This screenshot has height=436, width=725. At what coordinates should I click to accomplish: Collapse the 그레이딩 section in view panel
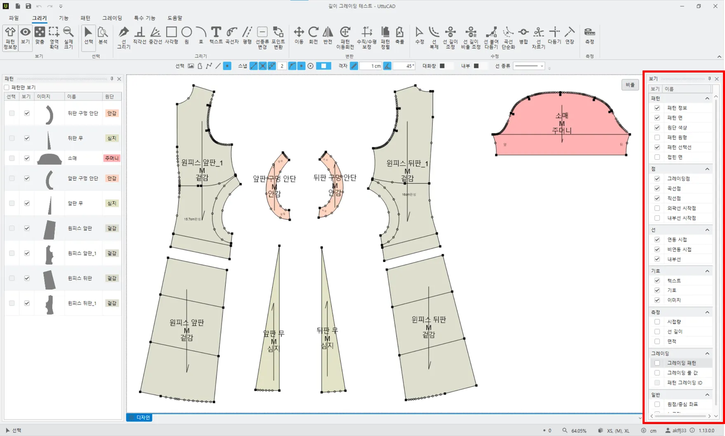(707, 354)
